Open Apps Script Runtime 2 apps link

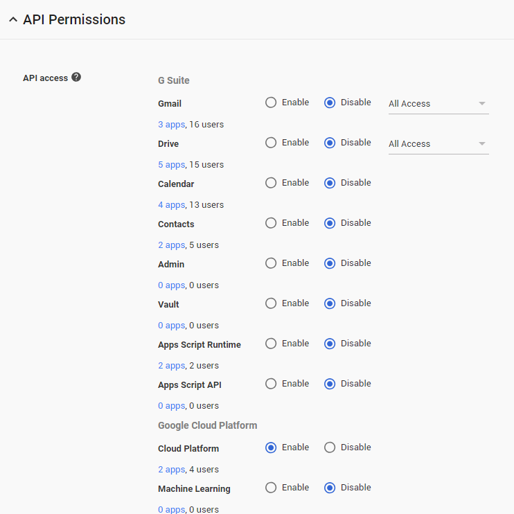click(x=172, y=366)
